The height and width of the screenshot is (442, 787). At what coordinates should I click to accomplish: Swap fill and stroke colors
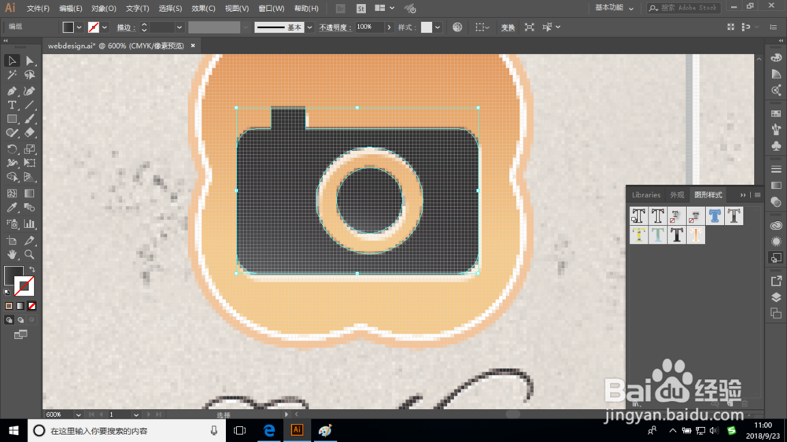click(31, 270)
